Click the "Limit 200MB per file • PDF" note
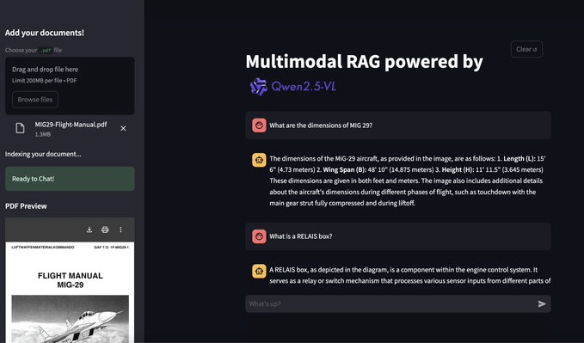This screenshot has height=343, width=584. 45,81
